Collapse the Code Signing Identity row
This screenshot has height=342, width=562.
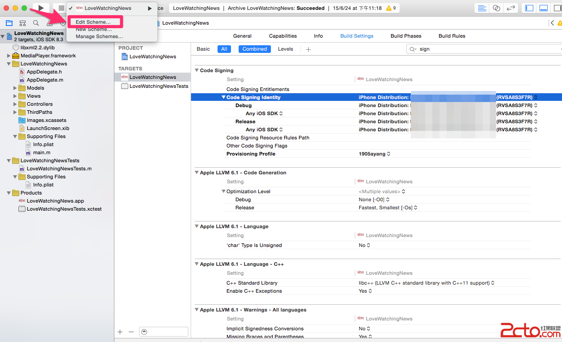pyautogui.click(x=223, y=97)
